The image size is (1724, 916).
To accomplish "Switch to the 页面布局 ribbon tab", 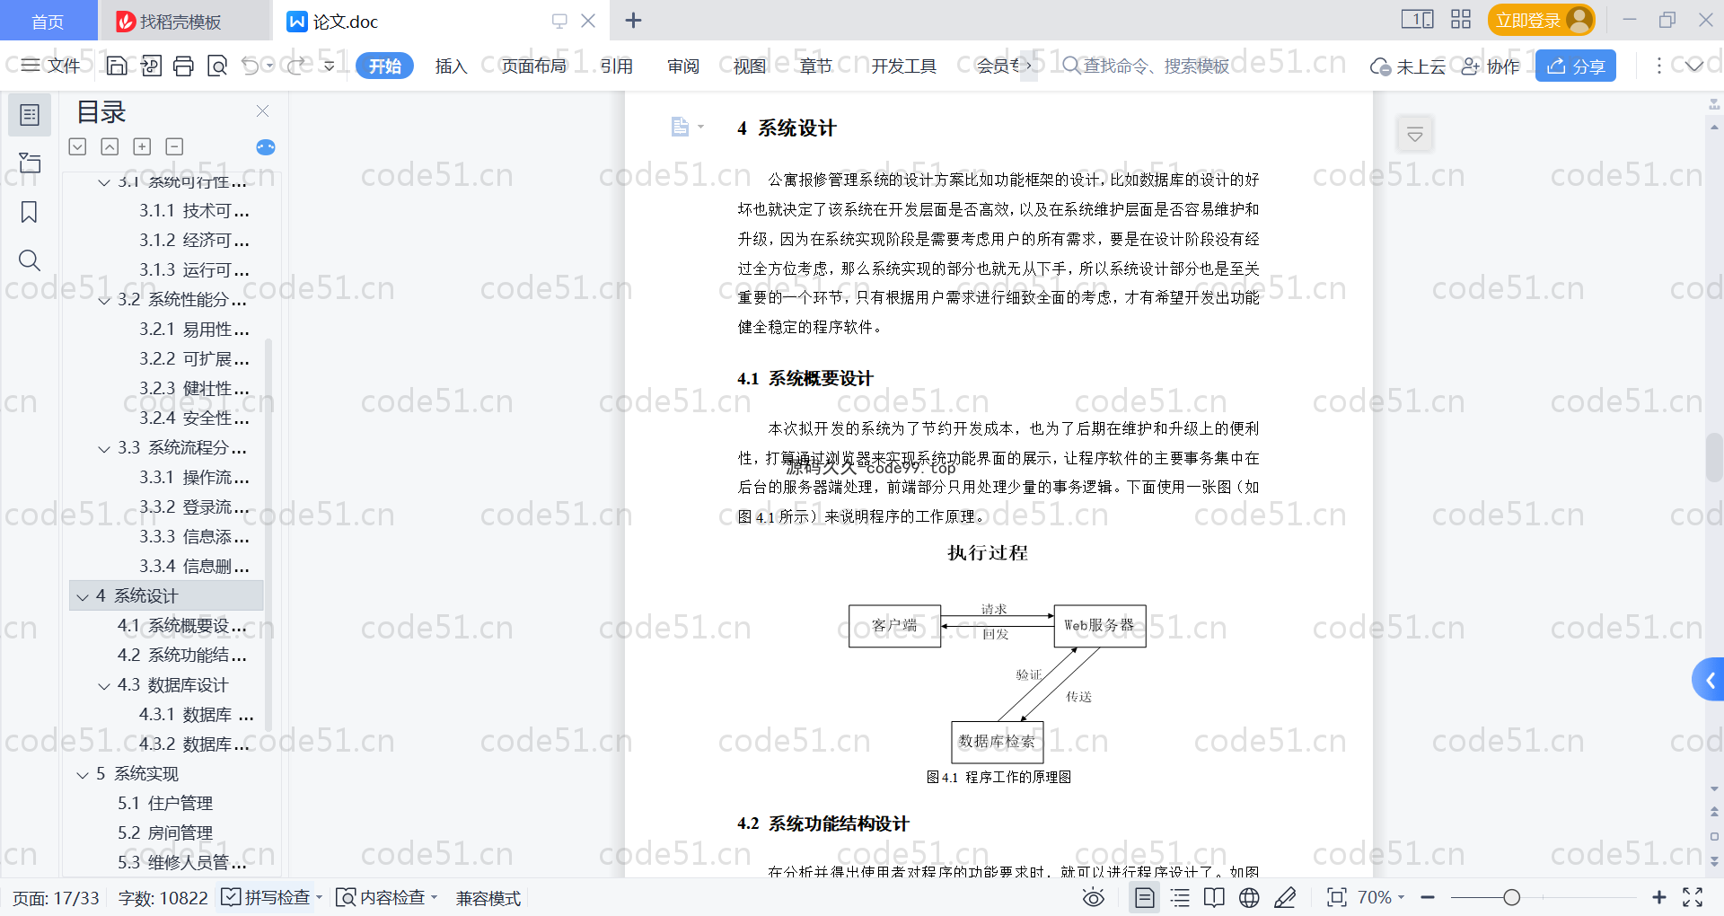I will [533, 66].
